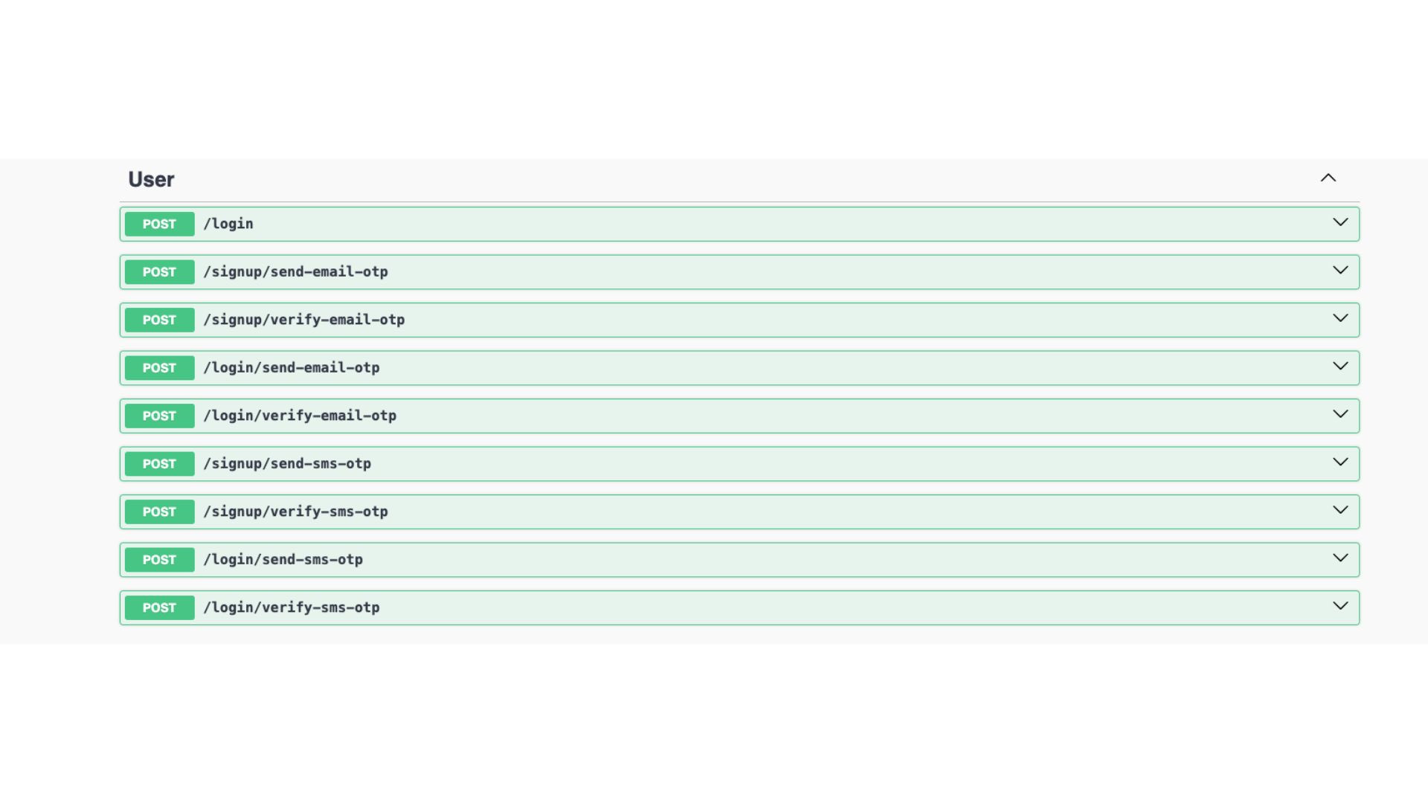Expand chevron for /signup/verify-email-otp
This screenshot has height=803, width=1428.
click(x=1340, y=318)
